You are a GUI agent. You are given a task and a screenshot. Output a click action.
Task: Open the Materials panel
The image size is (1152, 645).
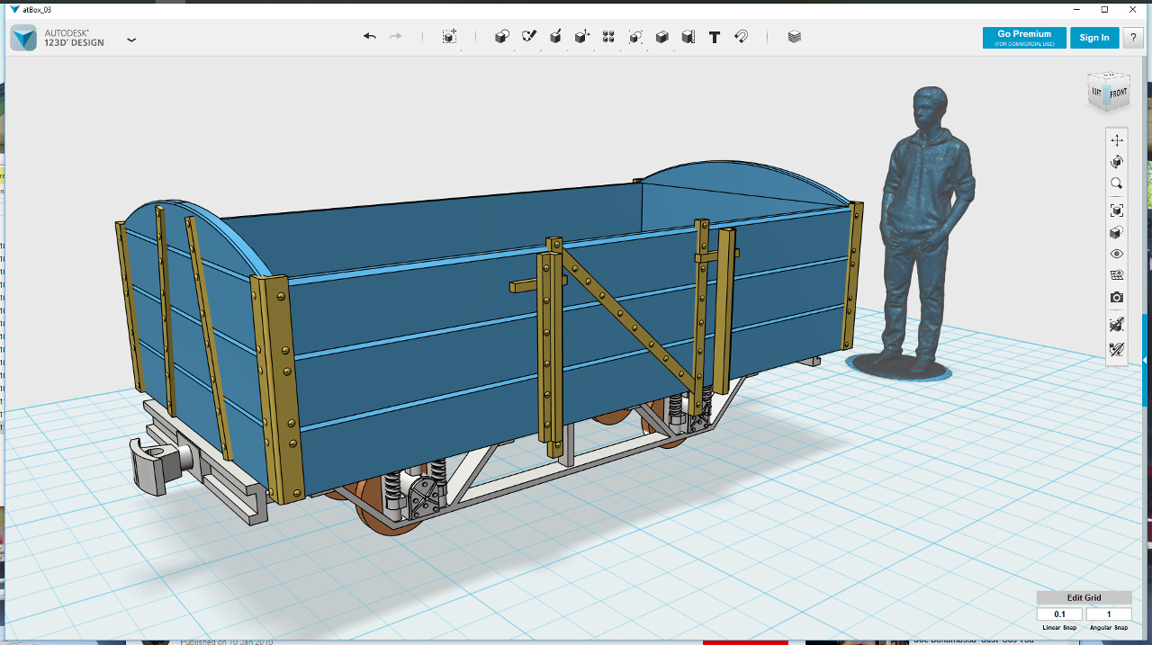pyautogui.click(x=794, y=37)
